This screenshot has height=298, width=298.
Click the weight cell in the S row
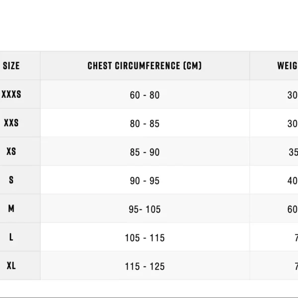[292, 181]
